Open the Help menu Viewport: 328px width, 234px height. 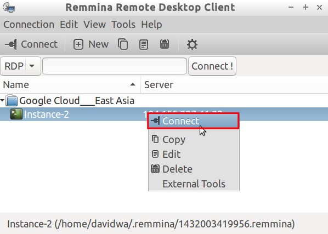tap(151, 25)
